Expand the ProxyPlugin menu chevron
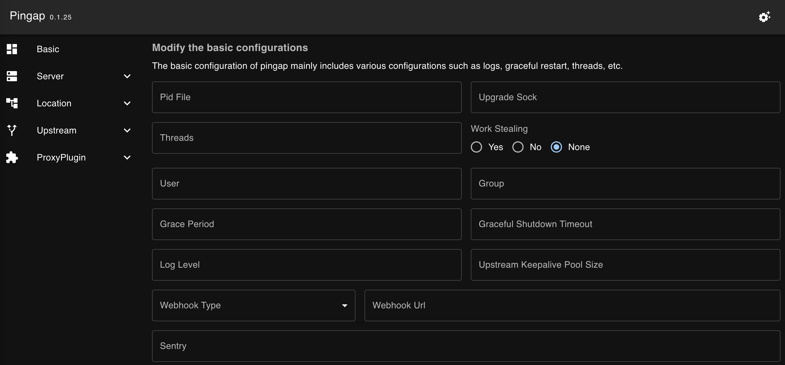Viewport: 785px width, 365px height. point(127,157)
